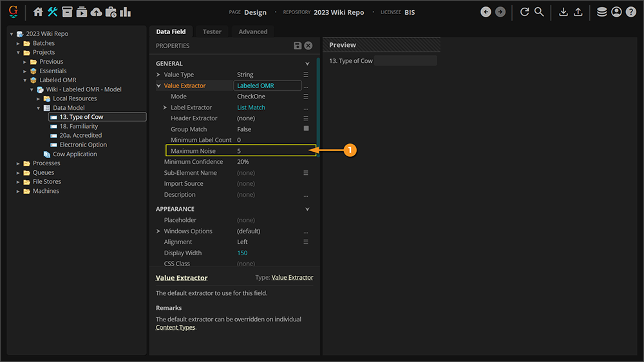Click the Design tools wrench icon

(53, 12)
